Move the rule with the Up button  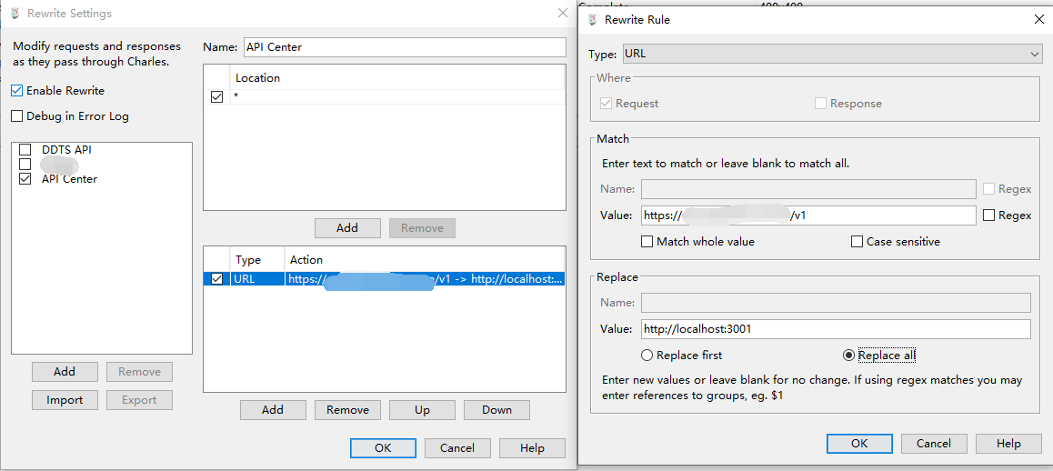click(x=422, y=410)
